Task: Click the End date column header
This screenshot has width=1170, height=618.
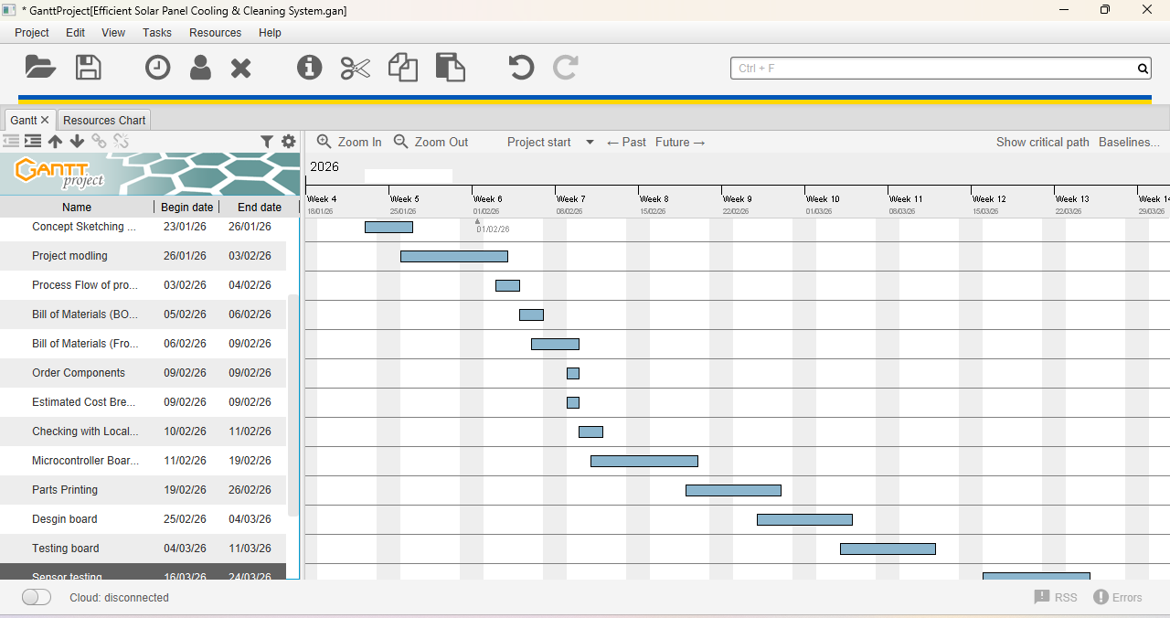Action: [260, 208]
